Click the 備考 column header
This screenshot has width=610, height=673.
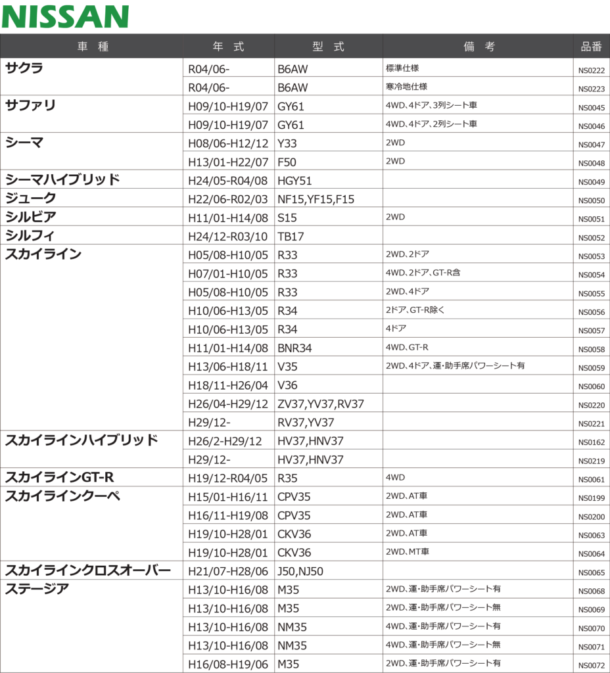(478, 47)
